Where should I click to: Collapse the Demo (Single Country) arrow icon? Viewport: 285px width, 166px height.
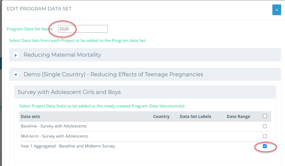pos(16,75)
